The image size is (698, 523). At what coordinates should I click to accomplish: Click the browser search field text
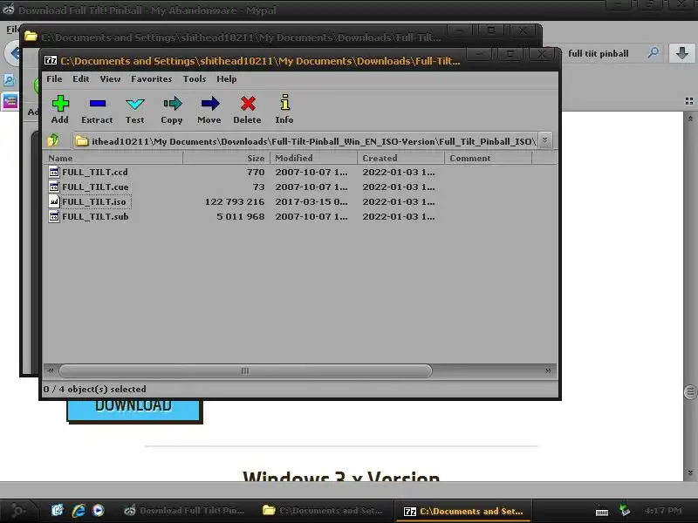click(x=599, y=53)
